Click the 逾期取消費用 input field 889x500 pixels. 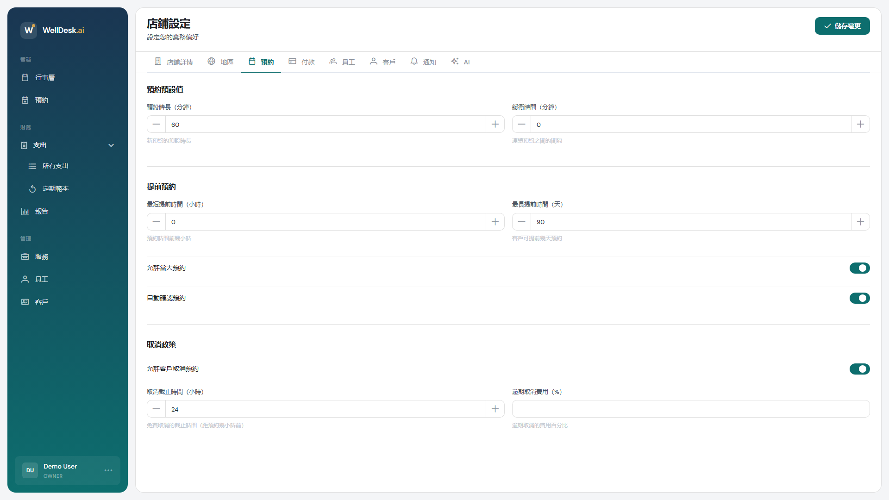690,409
